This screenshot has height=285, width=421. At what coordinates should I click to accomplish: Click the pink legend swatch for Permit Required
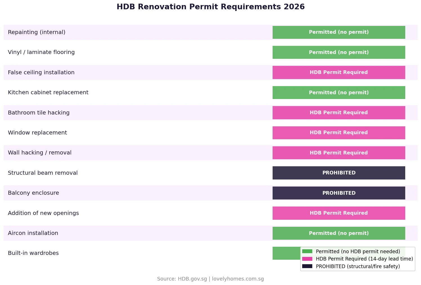[x=307, y=259]
